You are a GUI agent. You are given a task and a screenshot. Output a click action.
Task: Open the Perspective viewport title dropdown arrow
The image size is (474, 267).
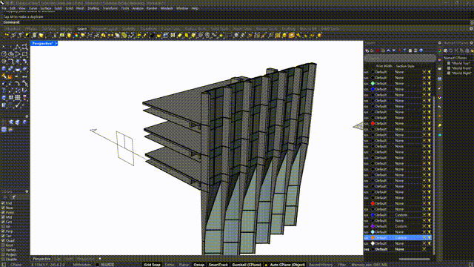pyautogui.click(x=56, y=44)
